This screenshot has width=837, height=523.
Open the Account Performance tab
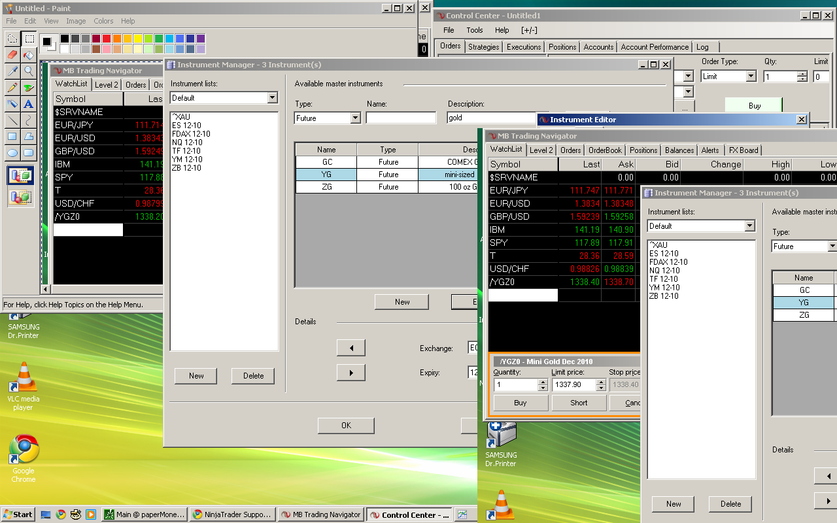click(x=654, y=47)
